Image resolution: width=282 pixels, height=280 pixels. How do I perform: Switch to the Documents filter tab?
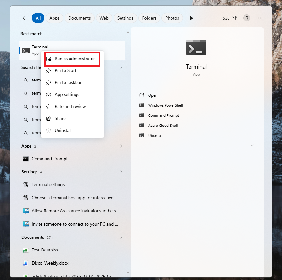point(80,18)
